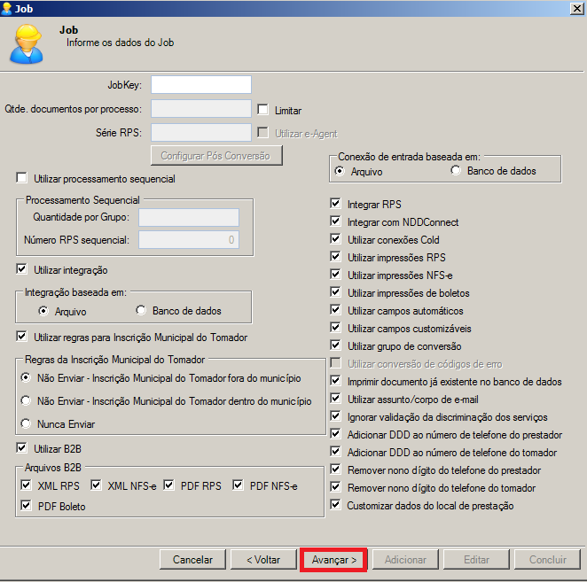The height and width of the screenshot is (582, 587).
Task: Toggle Utilizar impressões NFS-e
Action: click(335, 274)
